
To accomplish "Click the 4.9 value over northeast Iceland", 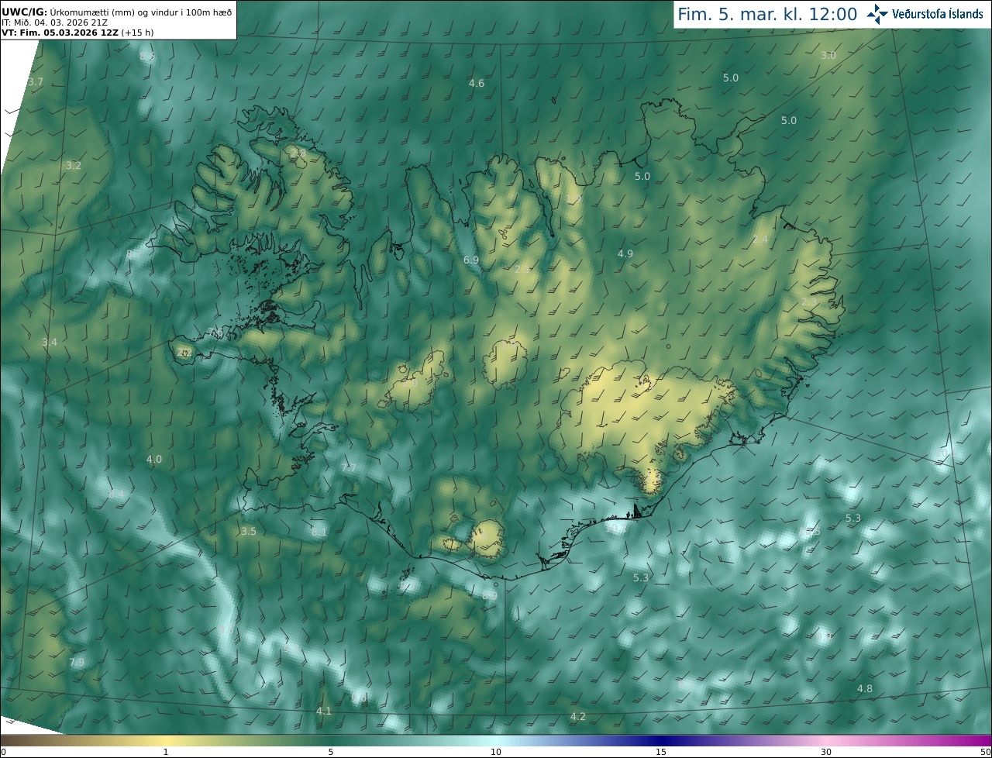I will pyautogui.click(x=625, y=253).
